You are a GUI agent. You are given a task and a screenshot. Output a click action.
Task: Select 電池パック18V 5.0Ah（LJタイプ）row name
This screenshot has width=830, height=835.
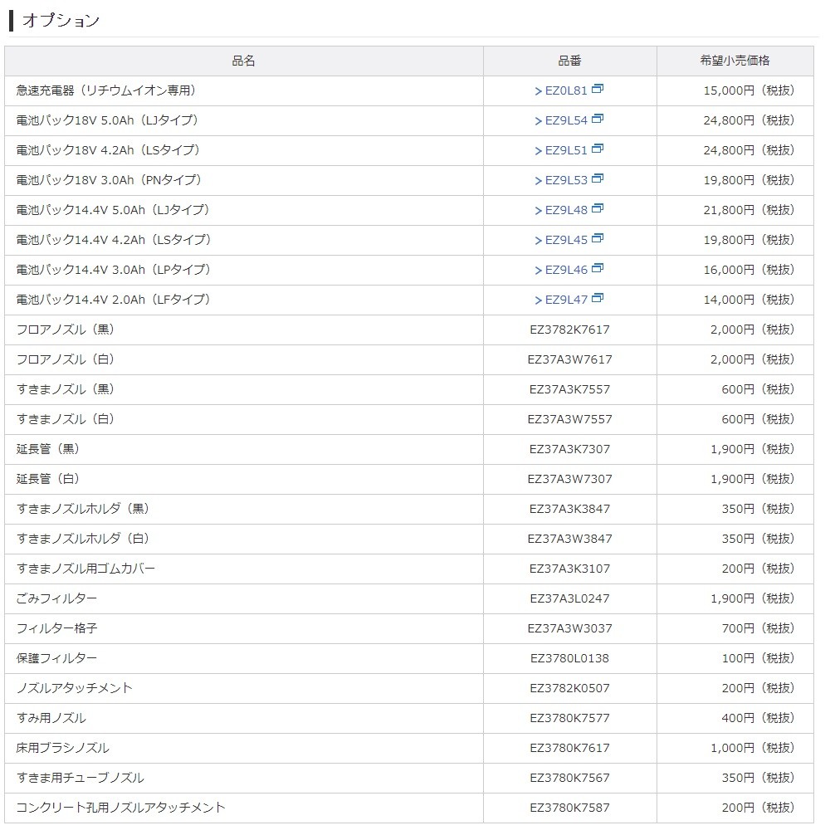107,120
